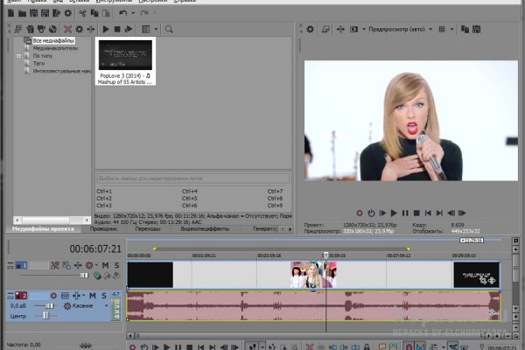Viewport: 525px width, 350px height.
Task: Search media with the magnifier icon
Action: click(x=169, y=29)
